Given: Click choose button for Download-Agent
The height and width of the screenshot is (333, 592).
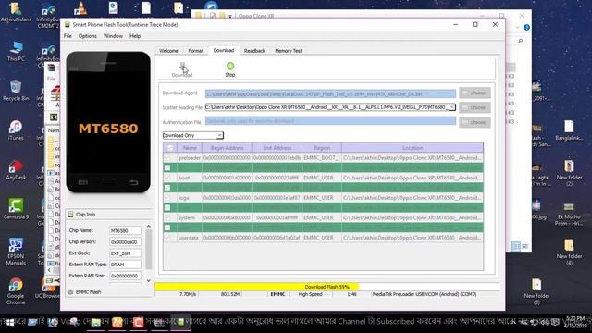Looking at the screenshot, I should tap(475, 92).
